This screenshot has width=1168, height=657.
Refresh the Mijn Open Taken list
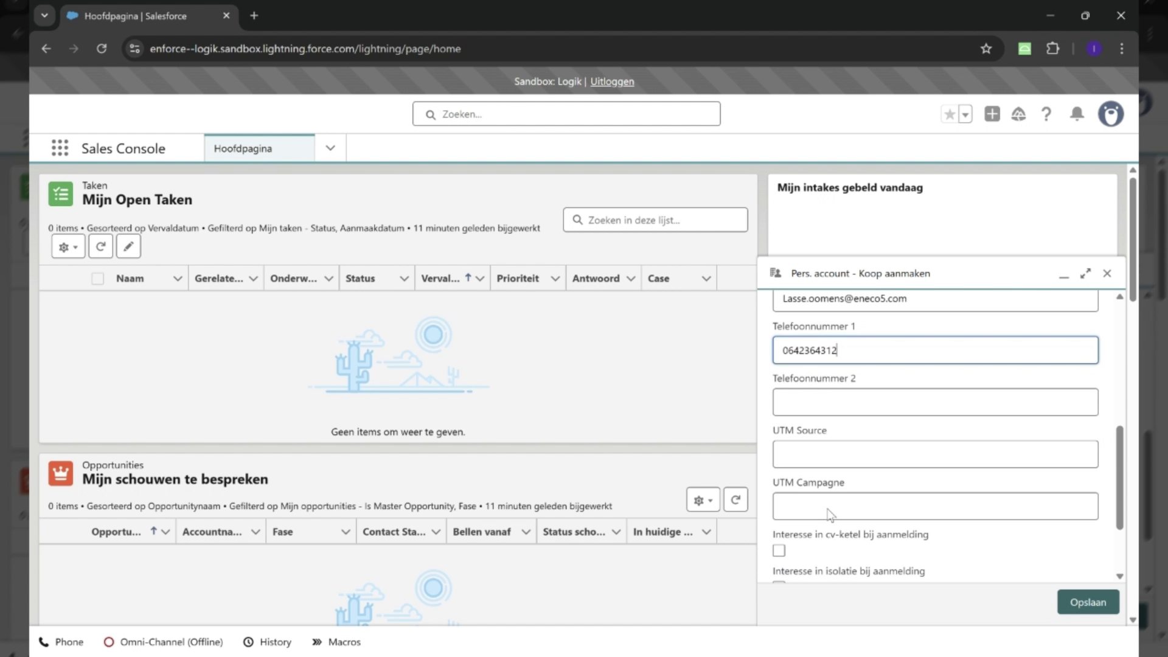100,246
